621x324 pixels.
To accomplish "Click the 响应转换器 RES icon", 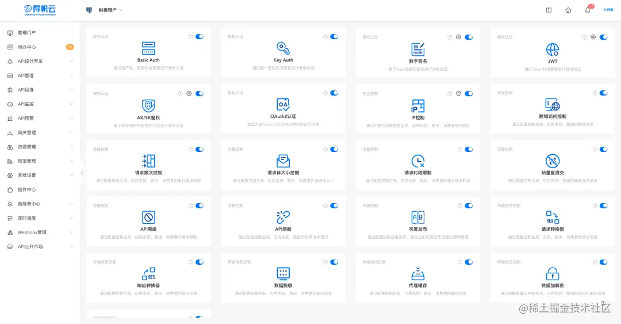I will point(148,273).
